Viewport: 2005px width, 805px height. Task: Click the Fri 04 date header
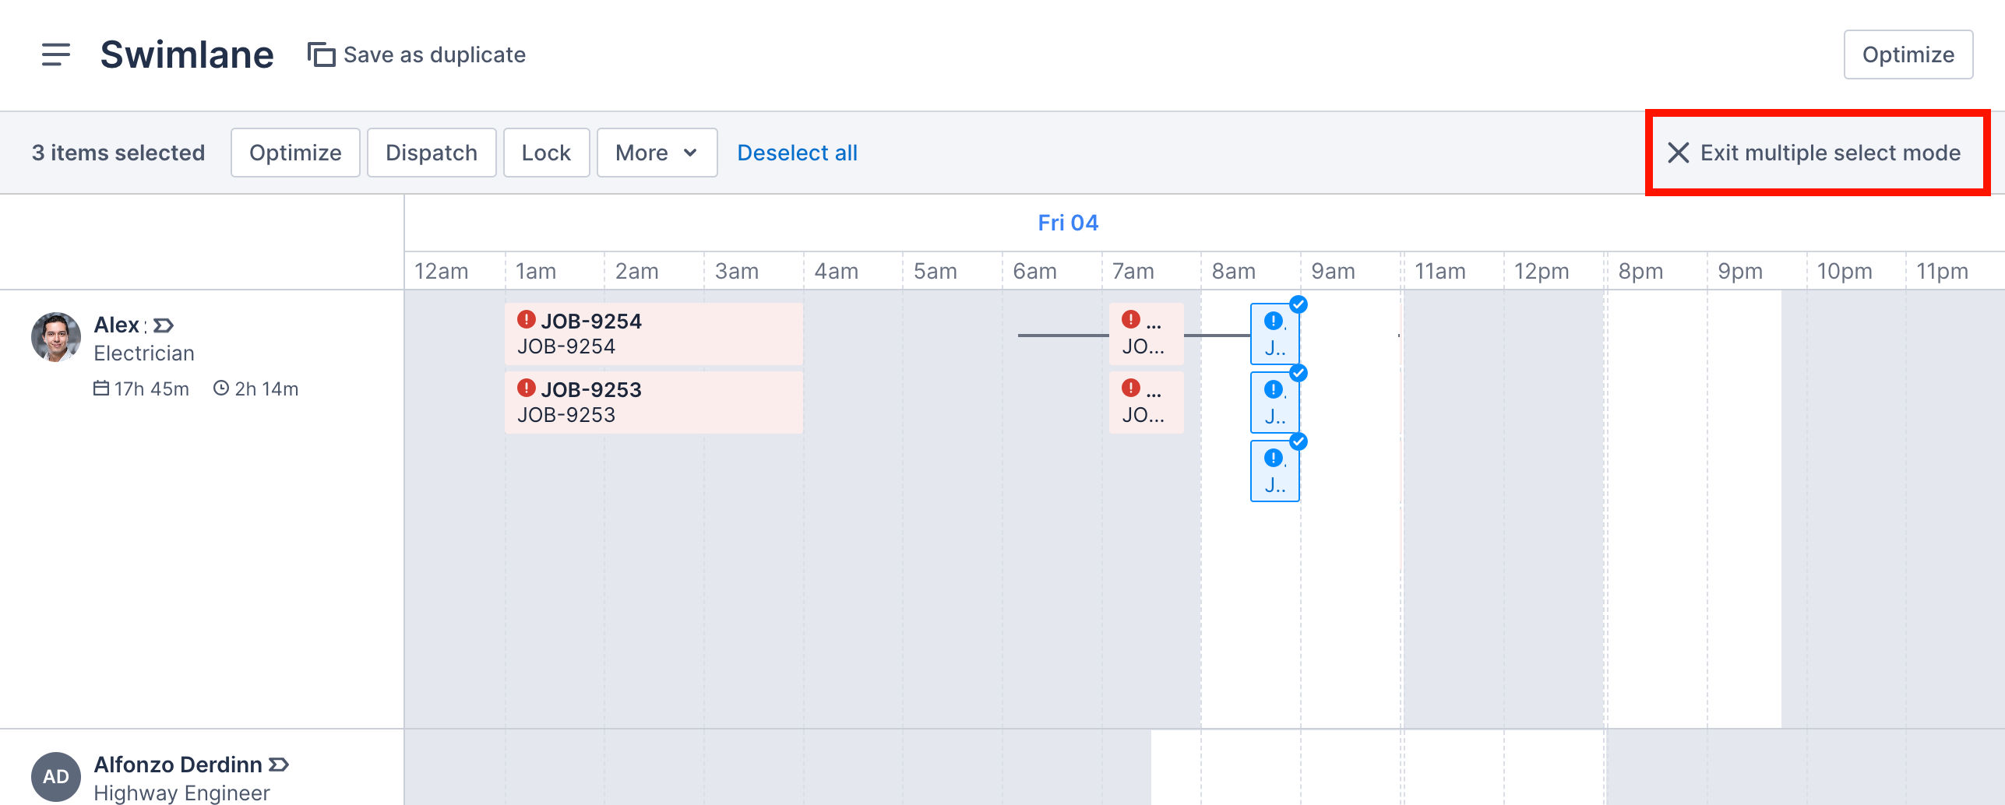click(x=1067, y=223)
